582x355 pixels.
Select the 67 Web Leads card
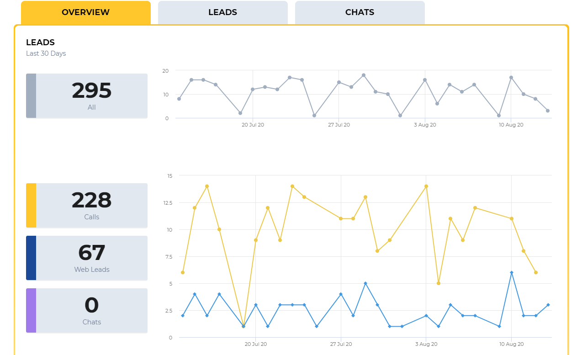coord(87,258)
